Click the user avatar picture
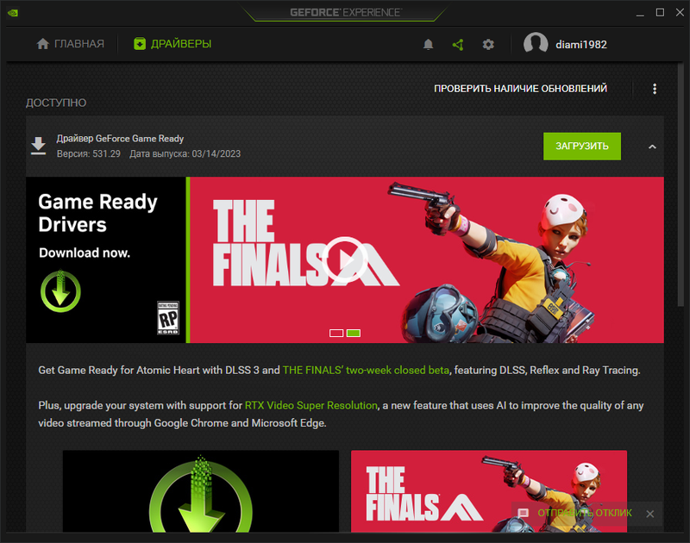This screenshot has width=690, height=543. [x=536, y=44]
